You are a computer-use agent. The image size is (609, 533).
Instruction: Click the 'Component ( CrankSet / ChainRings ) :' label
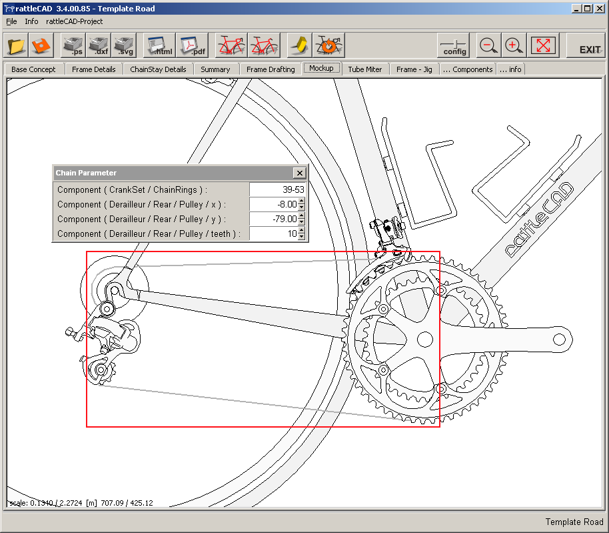click(x=132, y=189)
